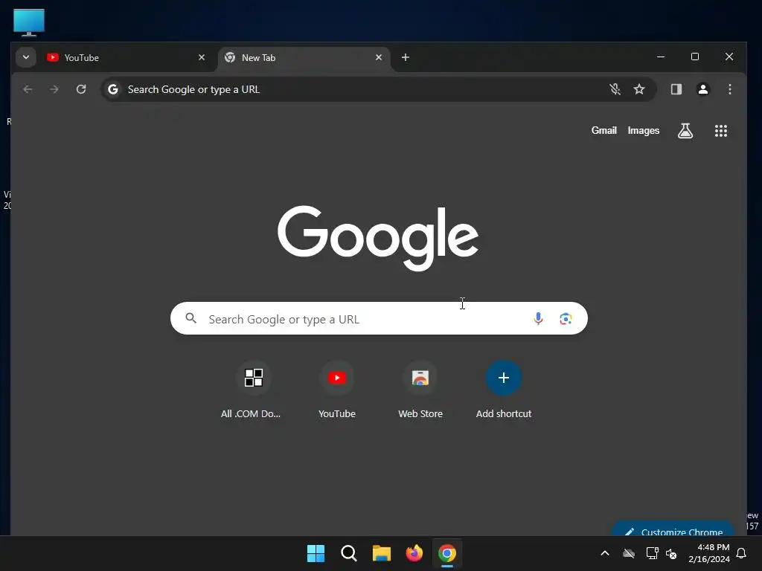Open the notifications bell
The image size is (762, 571).
[741, 553]
